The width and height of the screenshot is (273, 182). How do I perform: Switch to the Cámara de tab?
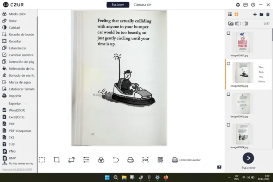click(x=142, y=5)
